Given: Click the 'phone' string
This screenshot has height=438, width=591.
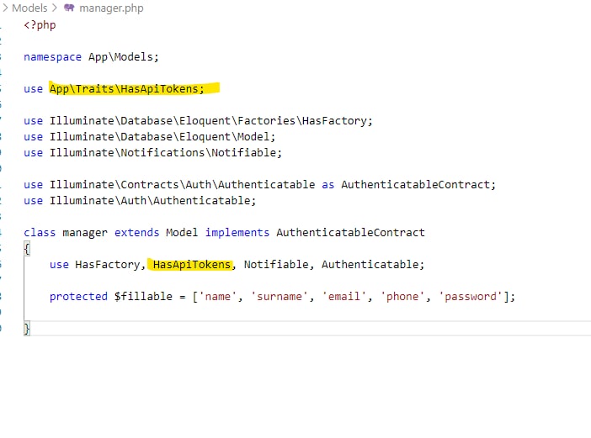Looking at the screenshot, I should pos(402,297).
